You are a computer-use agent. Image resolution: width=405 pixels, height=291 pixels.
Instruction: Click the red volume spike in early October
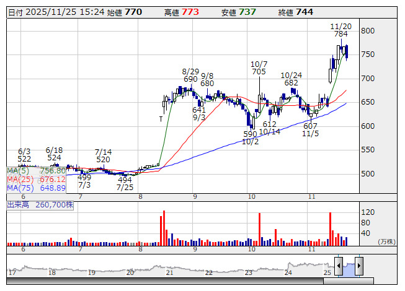(260, 229)
